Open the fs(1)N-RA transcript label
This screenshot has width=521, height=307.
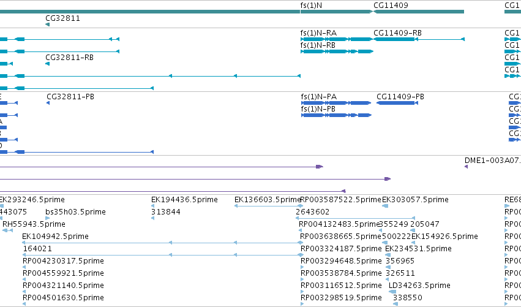pos(318,33)
